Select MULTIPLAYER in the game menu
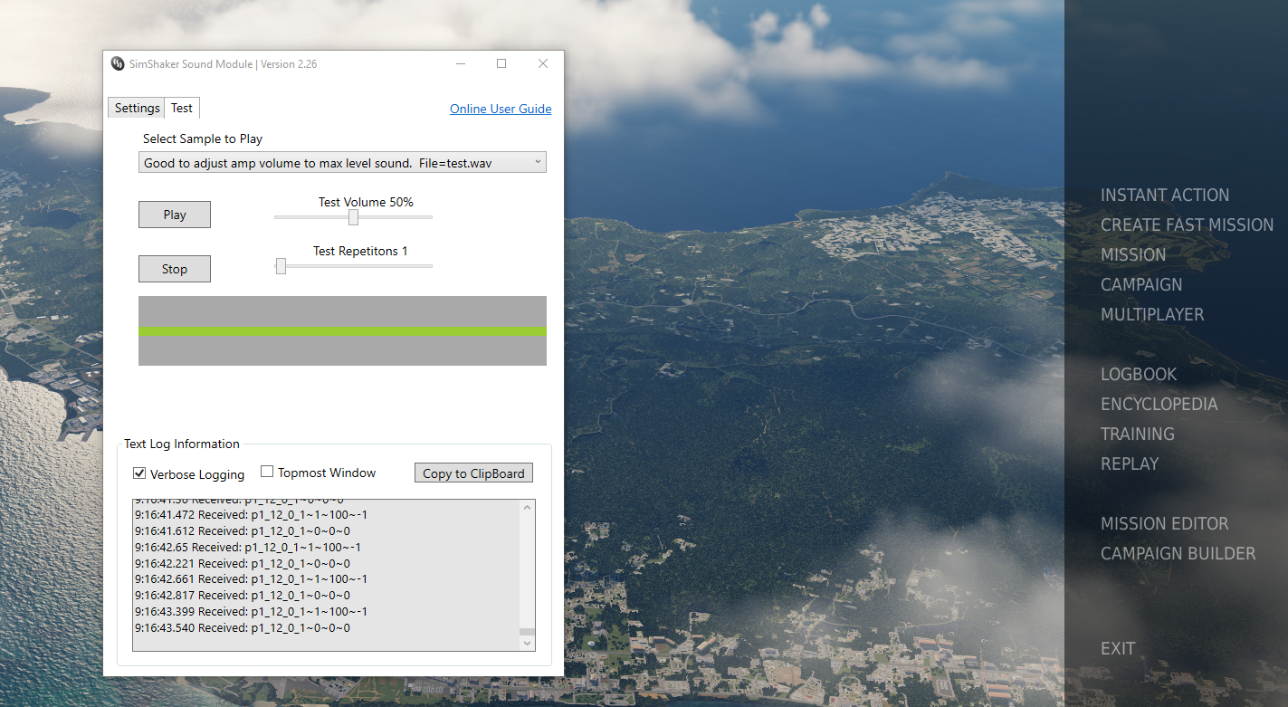The height and width of the screenshot is (707, 1288). (x=1152, y=314)
